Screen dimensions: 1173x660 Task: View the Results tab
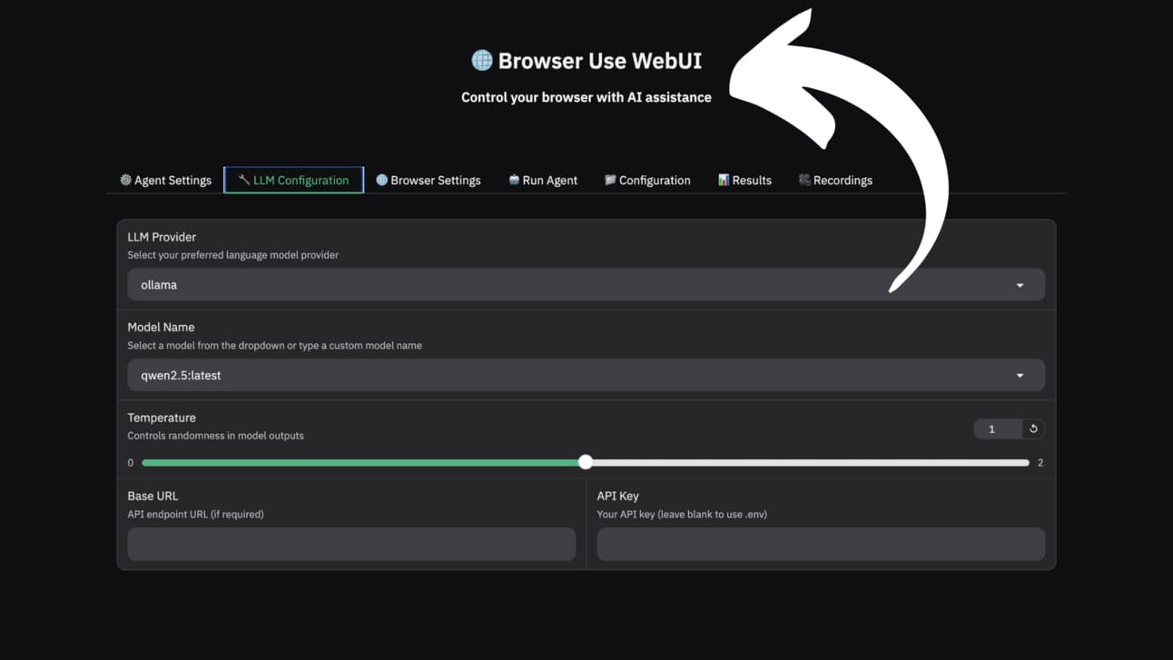pyautogui.click(x=744, y=180)
